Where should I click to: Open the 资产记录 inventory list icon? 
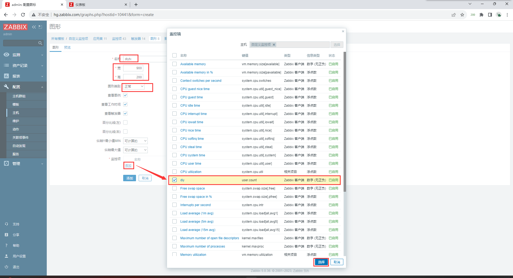pos(6,65)
